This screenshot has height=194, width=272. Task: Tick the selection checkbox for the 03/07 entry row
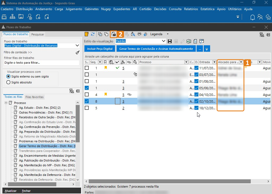coord(87,74)
